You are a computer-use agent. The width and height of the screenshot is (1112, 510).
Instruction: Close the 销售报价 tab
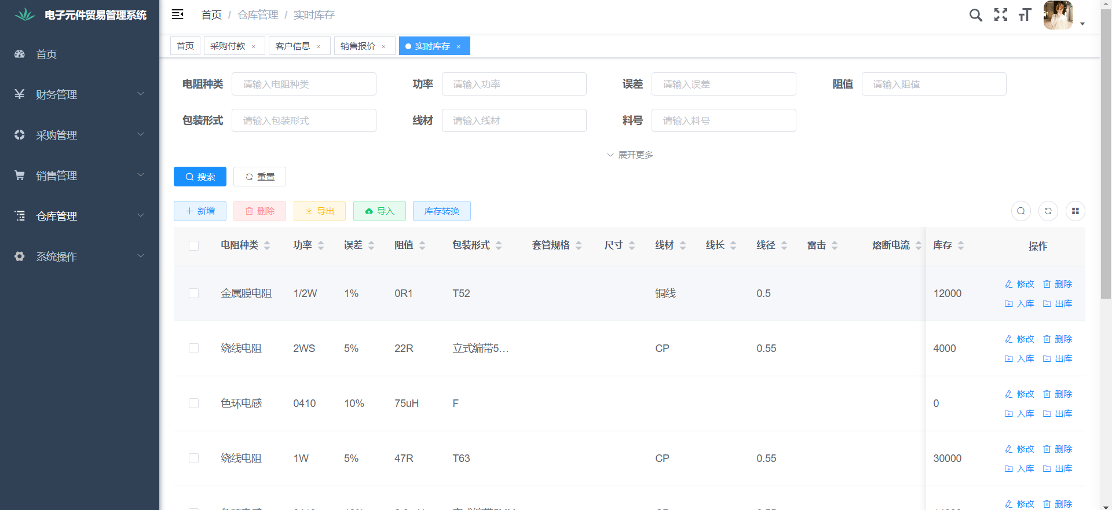tap(383, 46)
